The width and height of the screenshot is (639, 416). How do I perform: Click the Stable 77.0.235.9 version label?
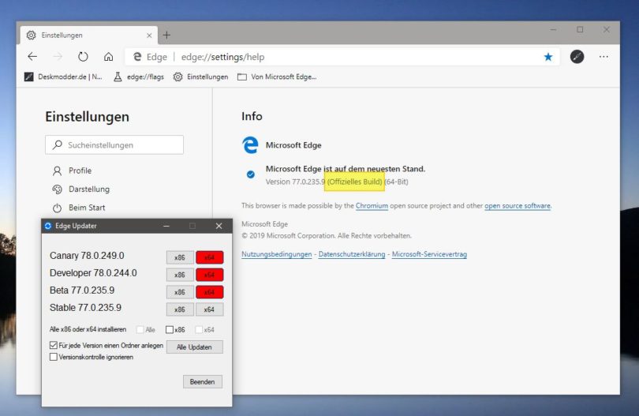[x=85, y=308]
